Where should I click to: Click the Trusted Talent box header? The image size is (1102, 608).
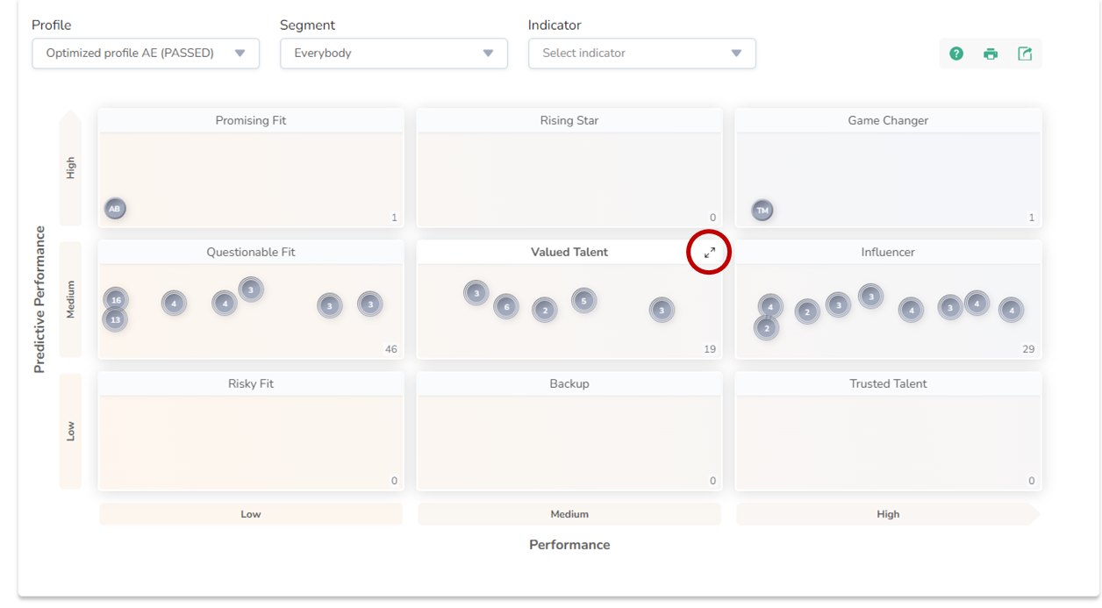888,384
